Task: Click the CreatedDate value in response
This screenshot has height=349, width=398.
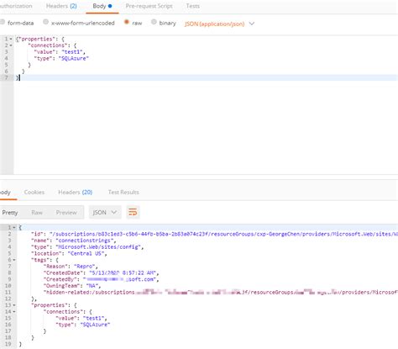Action: pos(123,272)
